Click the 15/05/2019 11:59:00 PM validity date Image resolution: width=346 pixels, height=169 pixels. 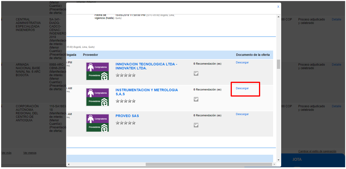[x=130, y=15]
